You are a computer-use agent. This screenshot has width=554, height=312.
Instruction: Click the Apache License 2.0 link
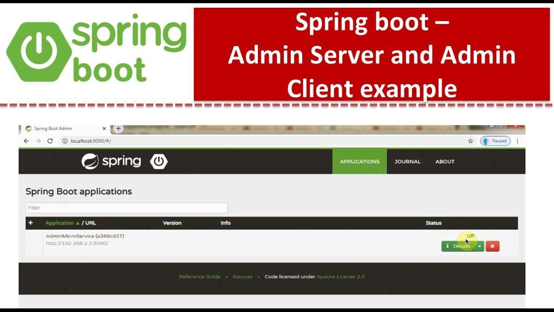(341, 276)
